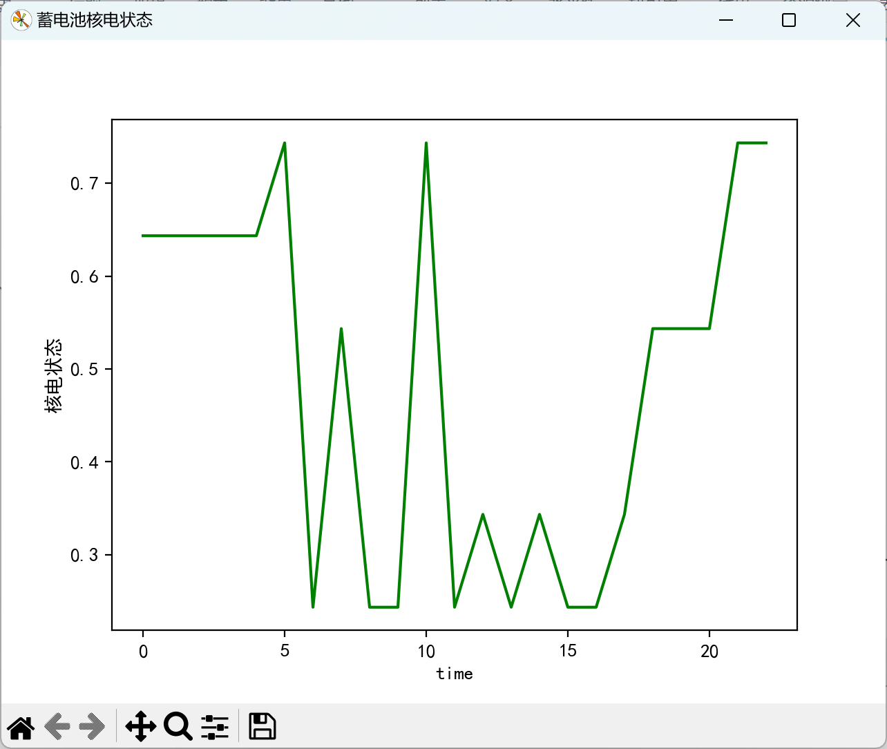Reset the plot with the Home icon
This screenshot has width=887, height=749.
coord(21,727)
